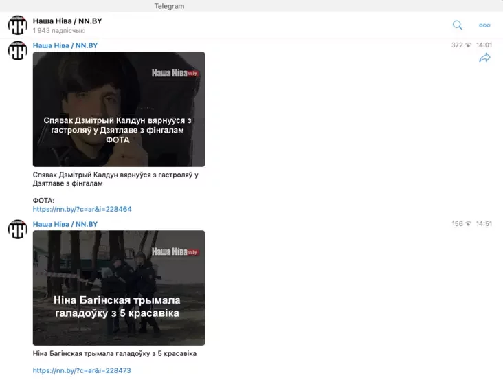
Task: Forward the 14:01 post with share arrow
Action: coord(484,58)
